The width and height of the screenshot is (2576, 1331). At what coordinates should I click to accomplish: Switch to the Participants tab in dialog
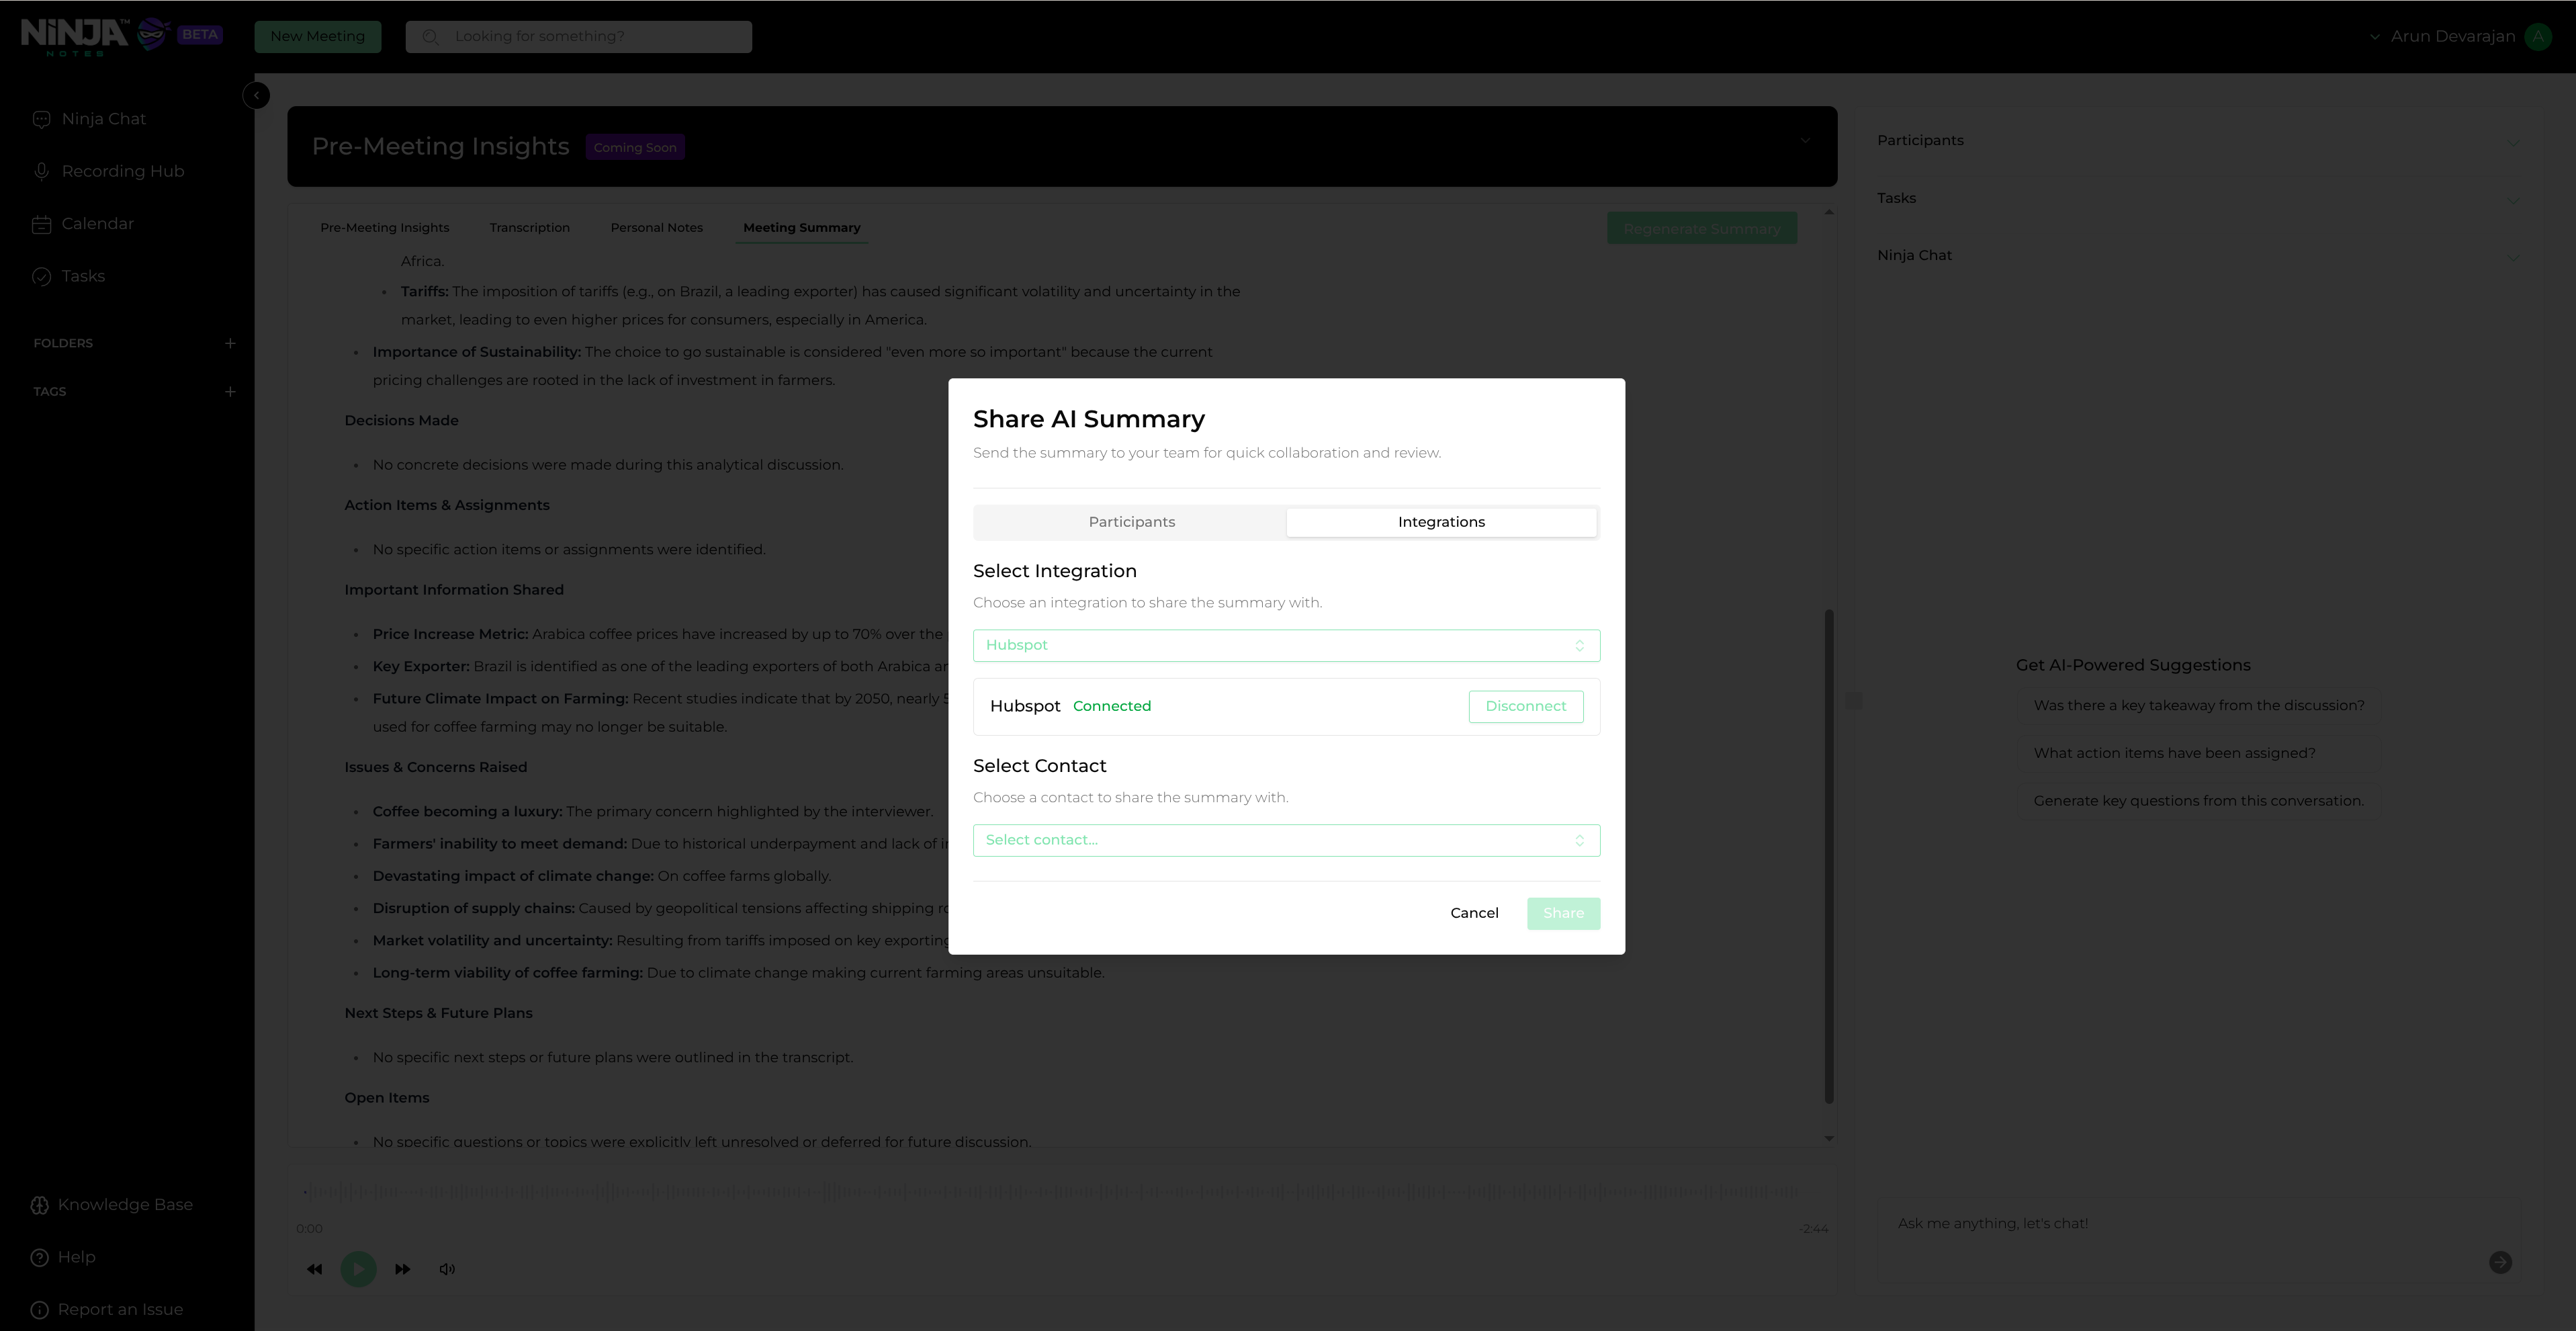(1131, 522)
